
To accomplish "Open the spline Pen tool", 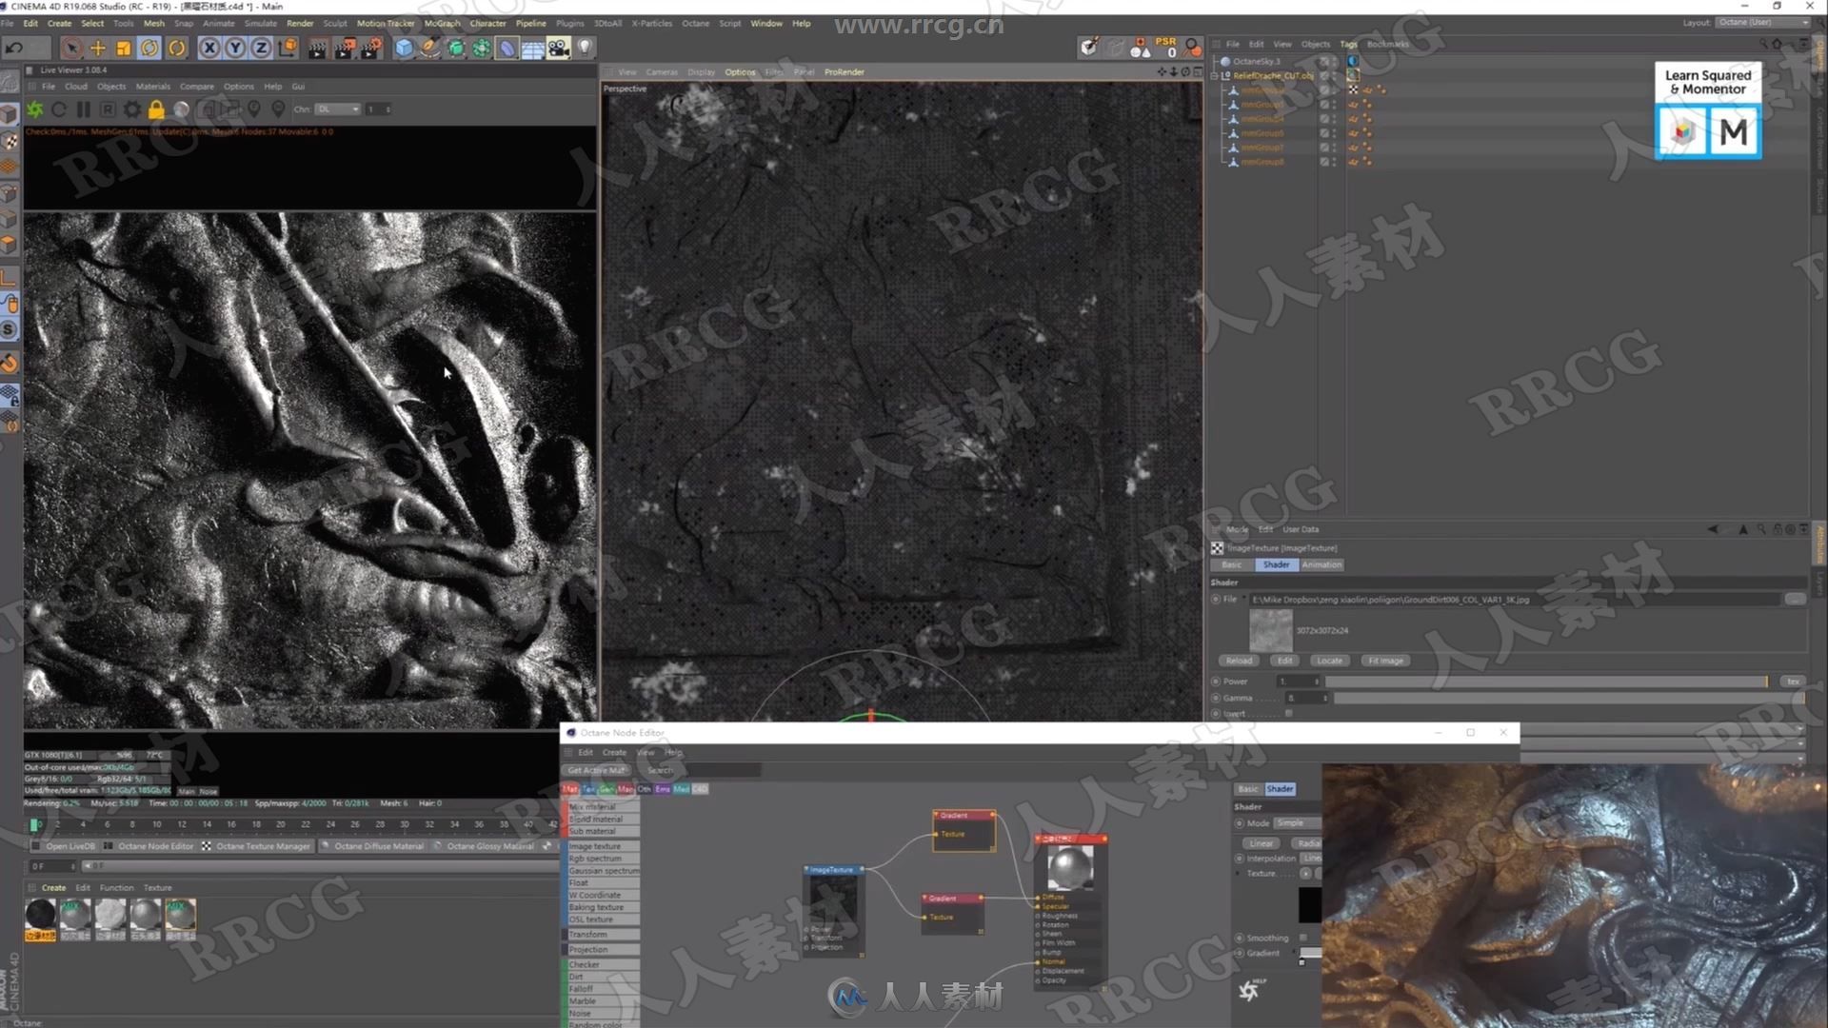I will tap(430, 48).
